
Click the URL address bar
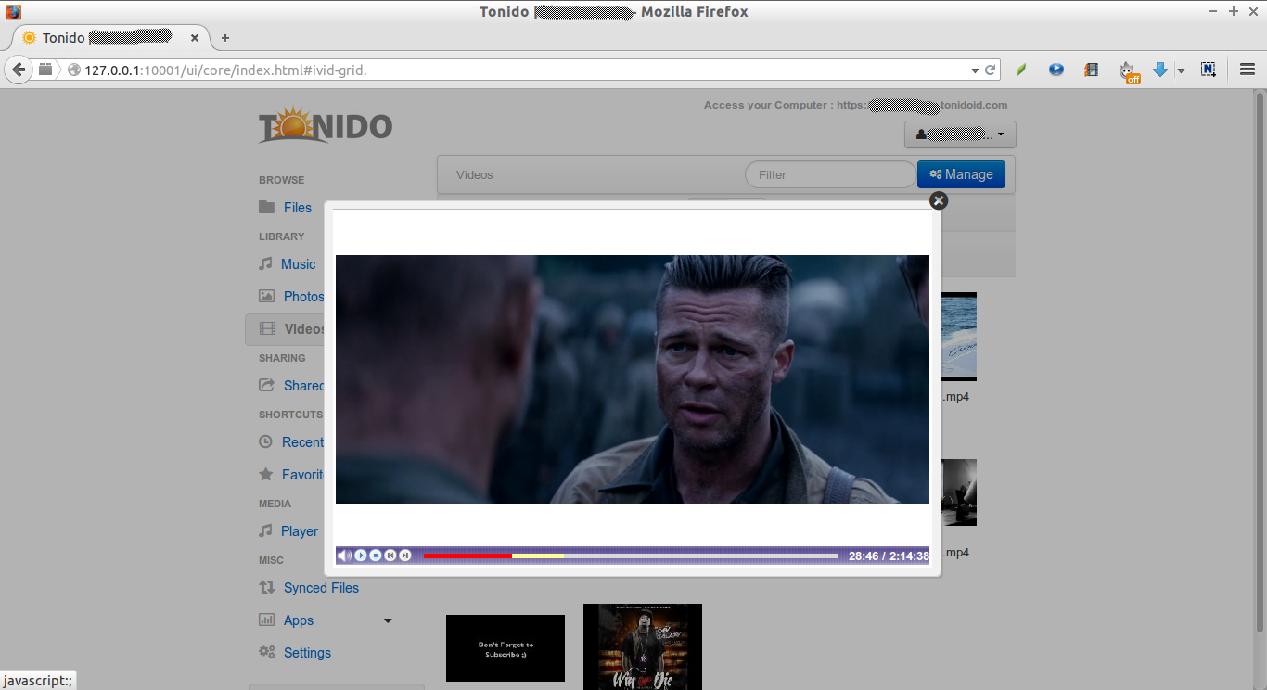point(519,70)
